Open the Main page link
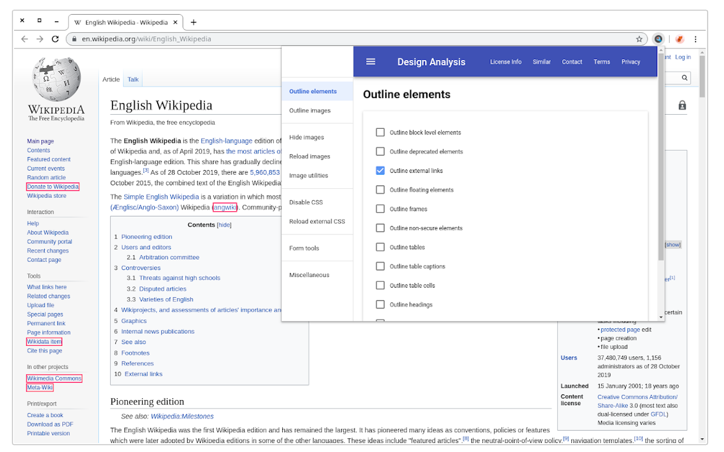The width and height of the screenshot is (724, 452). 41,141
